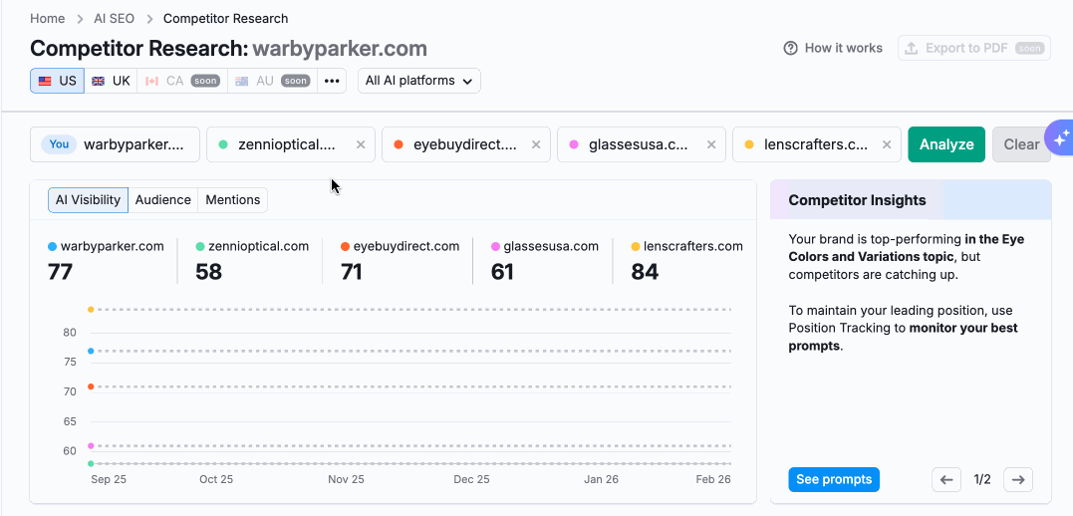Remove eyebuydirect competitor with X icon
This screenshot has height=516, width=1073.
tap(536, 144)
